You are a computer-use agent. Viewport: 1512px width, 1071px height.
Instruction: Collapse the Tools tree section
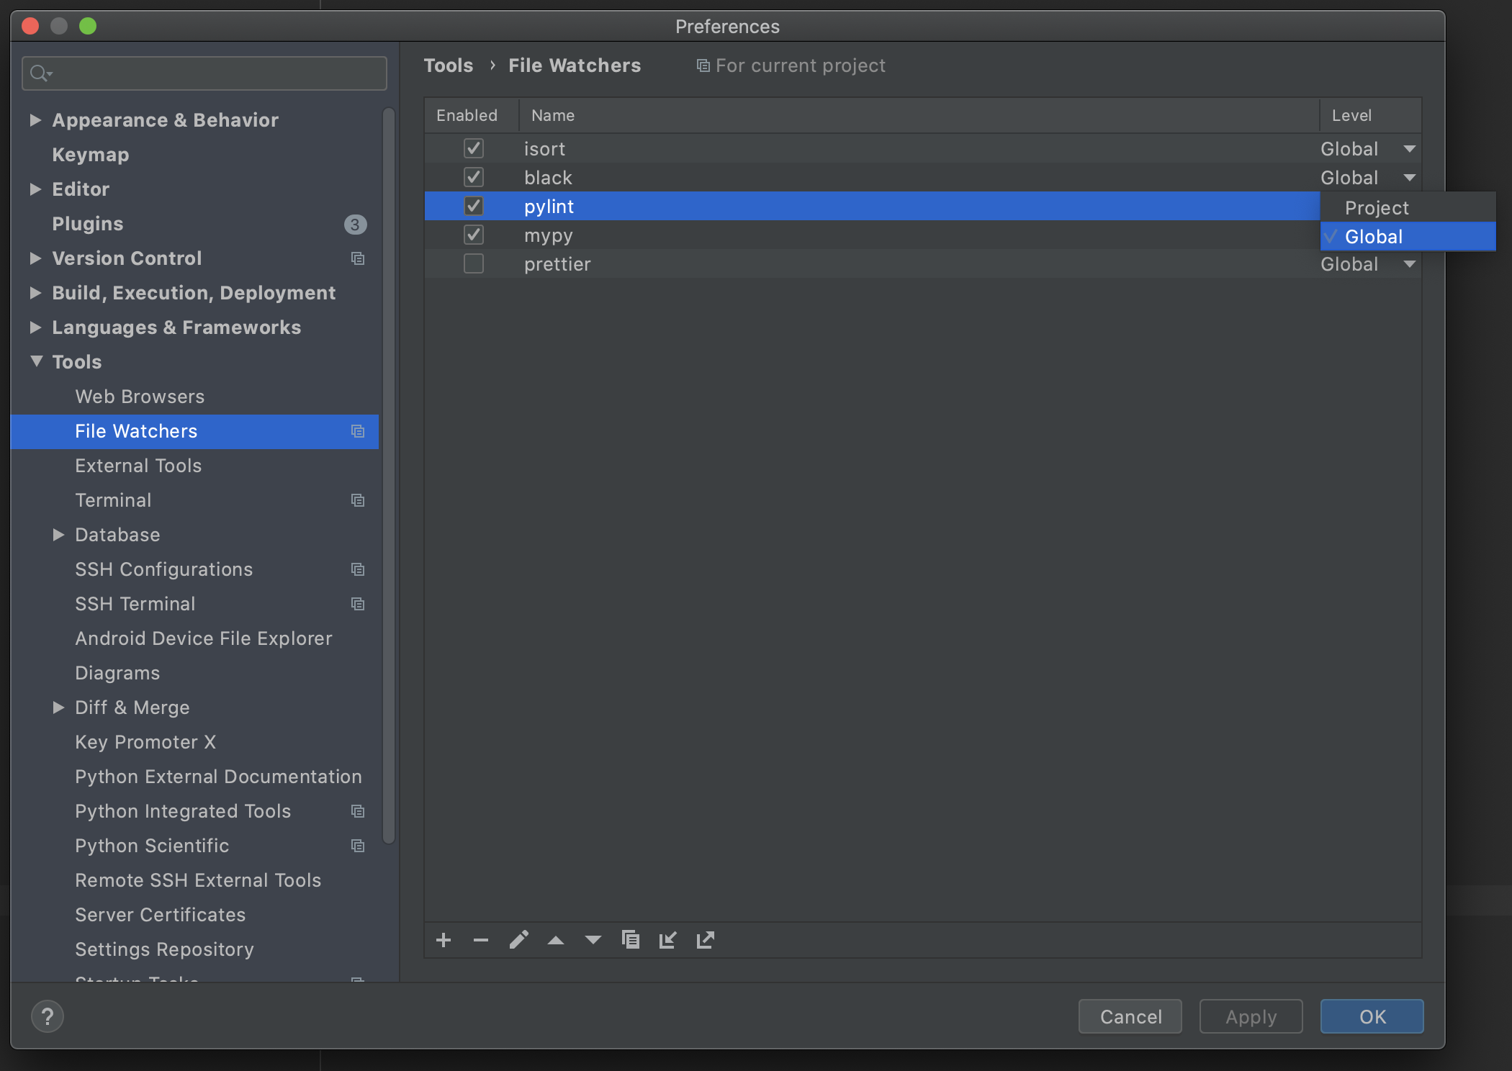[x=36, y=361]
